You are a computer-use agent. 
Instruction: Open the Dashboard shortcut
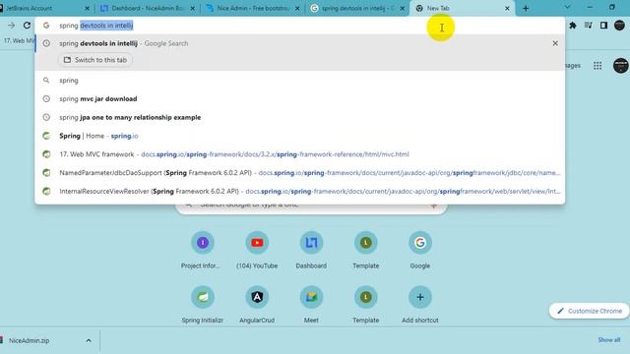(311, 250)
